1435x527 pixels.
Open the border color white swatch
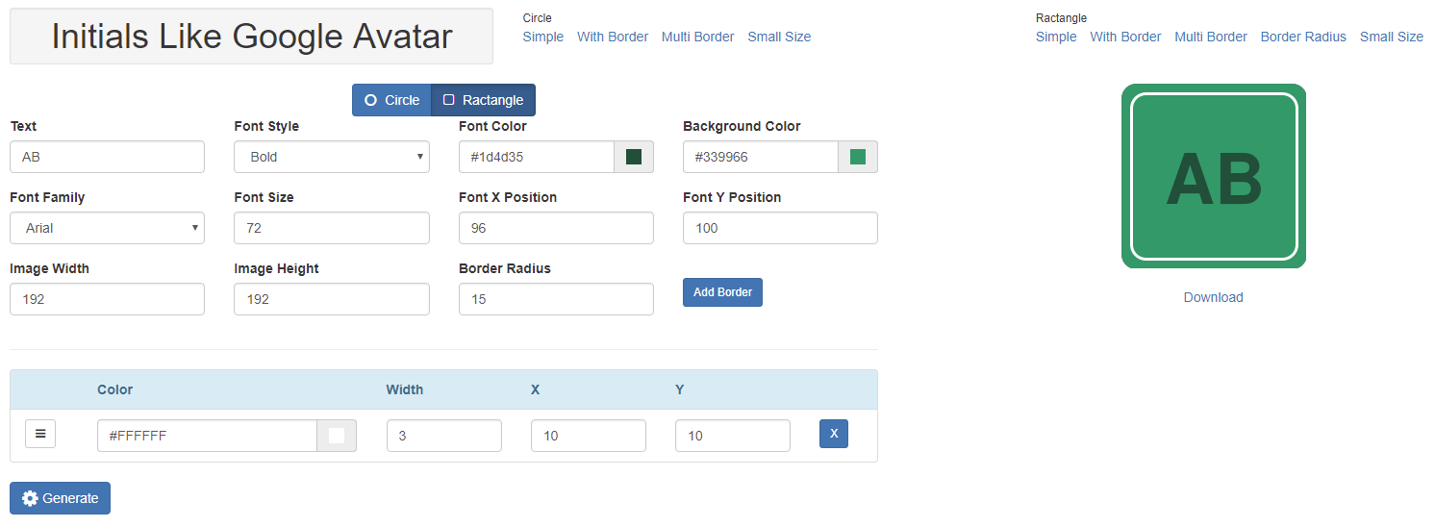coord(337,436)
